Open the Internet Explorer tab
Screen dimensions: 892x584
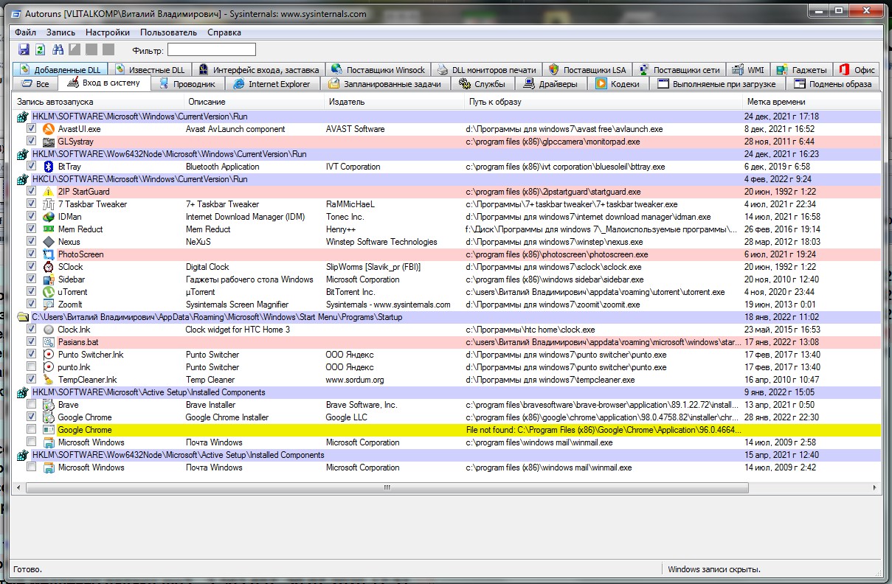(x=272, y=84)
